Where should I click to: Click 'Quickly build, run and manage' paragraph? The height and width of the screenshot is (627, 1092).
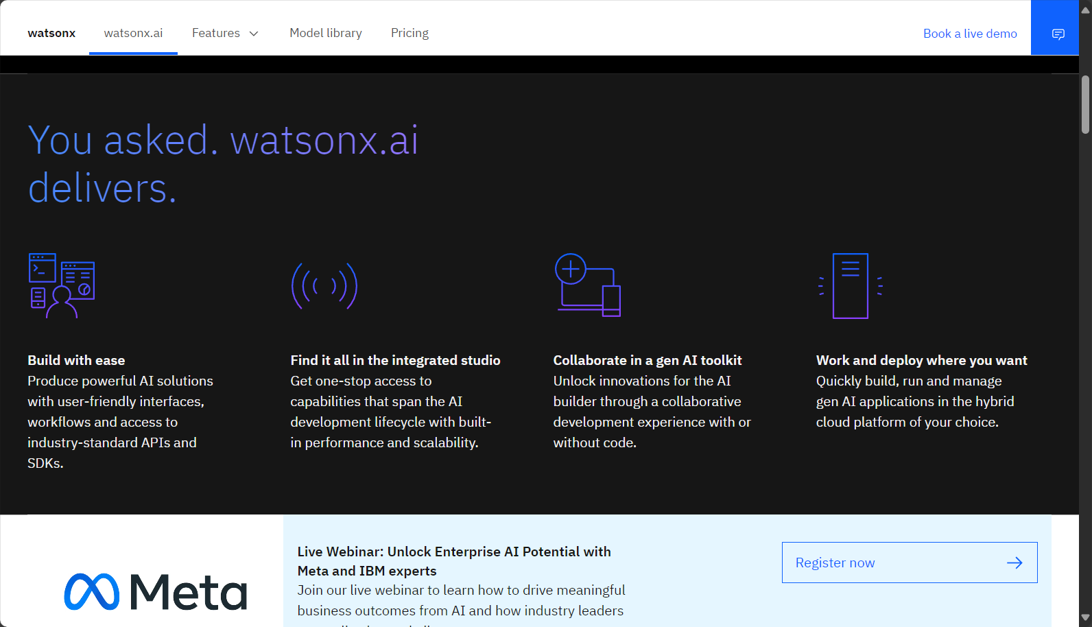pos(915,401)
